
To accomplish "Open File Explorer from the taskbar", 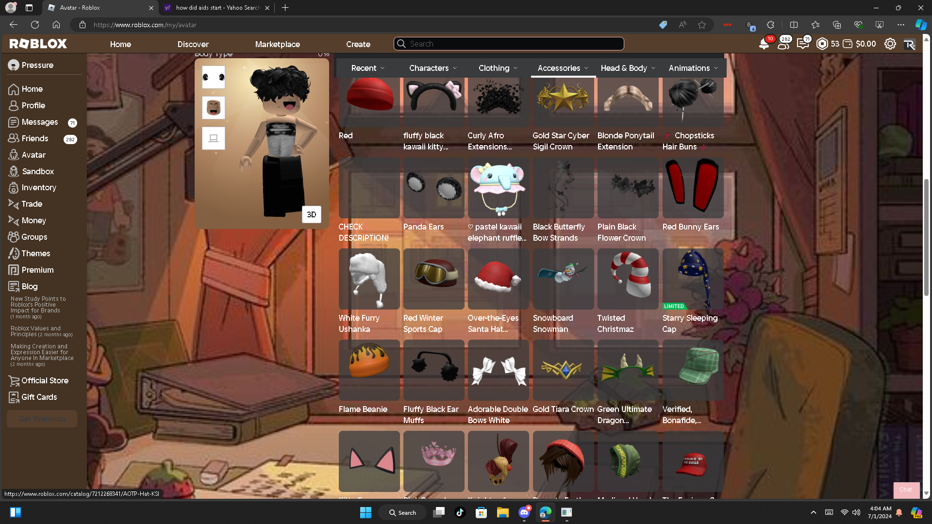I will (502, 512).
